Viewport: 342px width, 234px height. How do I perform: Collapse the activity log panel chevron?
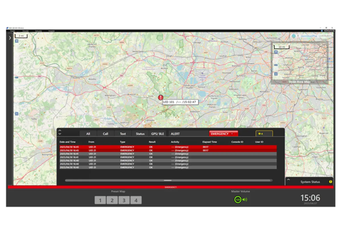point(60,132)
